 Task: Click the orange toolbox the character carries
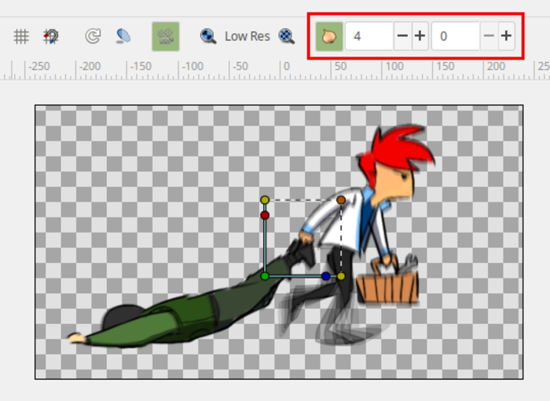tap(387, 288)
